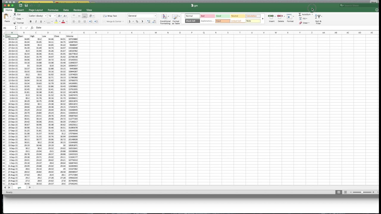Add a new sheet with plus button
The width and height of the screenshot is (381, 214).
(29, 188)
